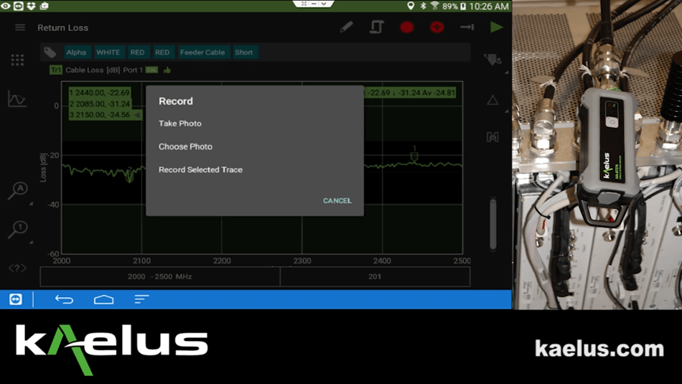Click the plain red record circle
Image resolution: width=682 pixels, height=384 pixels.
pyautogui.click(x=407, y=27)
